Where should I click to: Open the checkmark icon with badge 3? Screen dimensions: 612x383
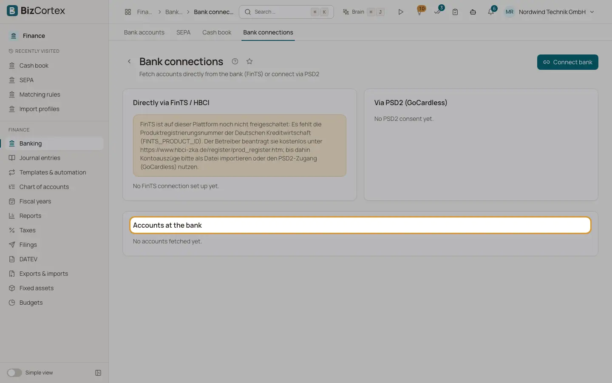click(438, 11)
